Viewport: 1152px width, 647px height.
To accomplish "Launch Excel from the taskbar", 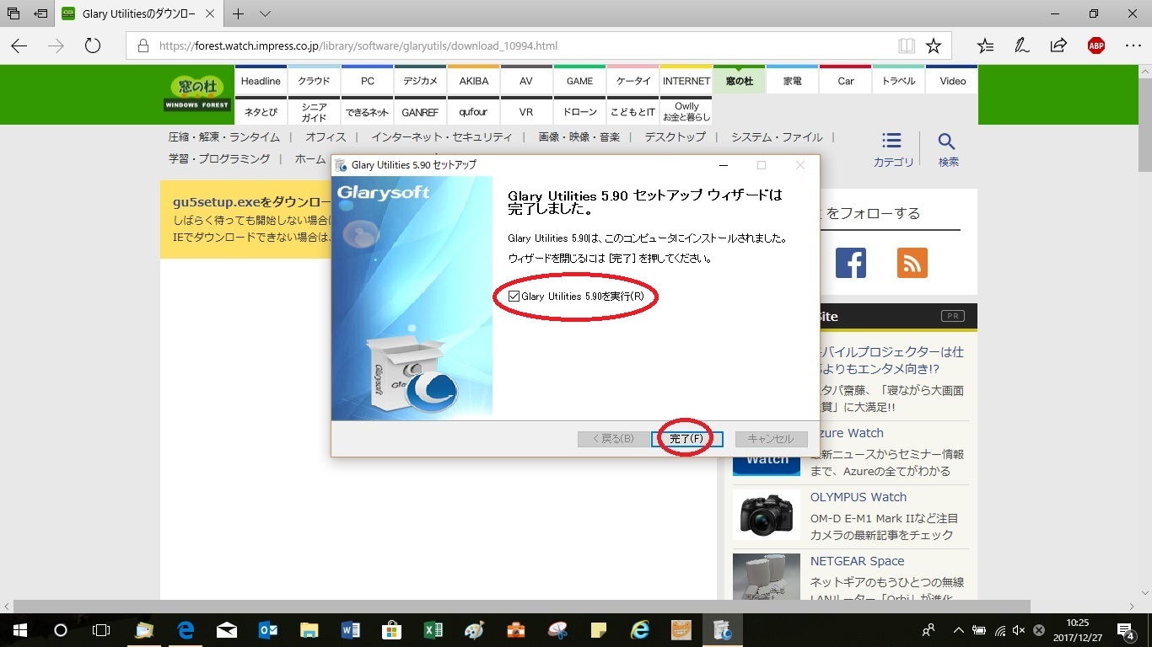I will pyautogui.click(x=433, y=630).
